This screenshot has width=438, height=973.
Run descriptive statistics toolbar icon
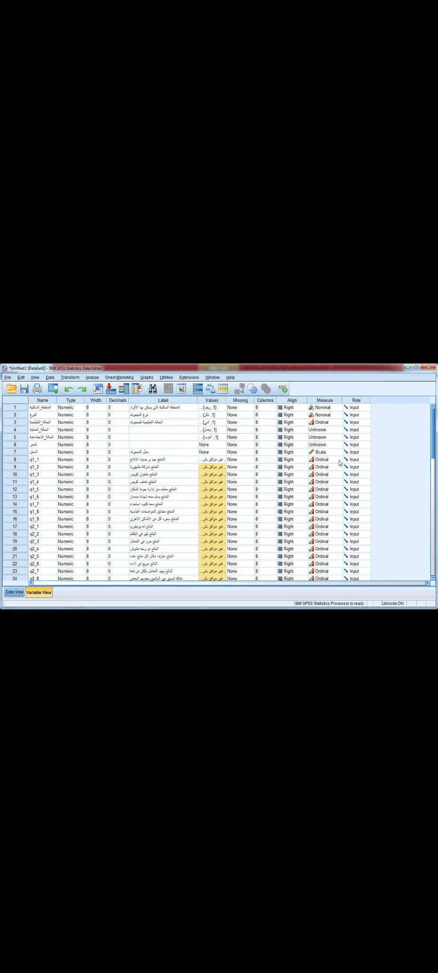pos(137,389)
